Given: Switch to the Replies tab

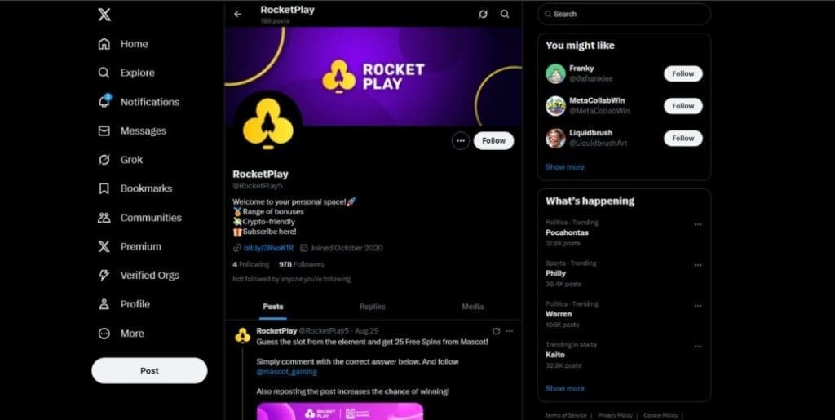Looking at the screenshot, I should pyautogui.click(x=372, y=307).
